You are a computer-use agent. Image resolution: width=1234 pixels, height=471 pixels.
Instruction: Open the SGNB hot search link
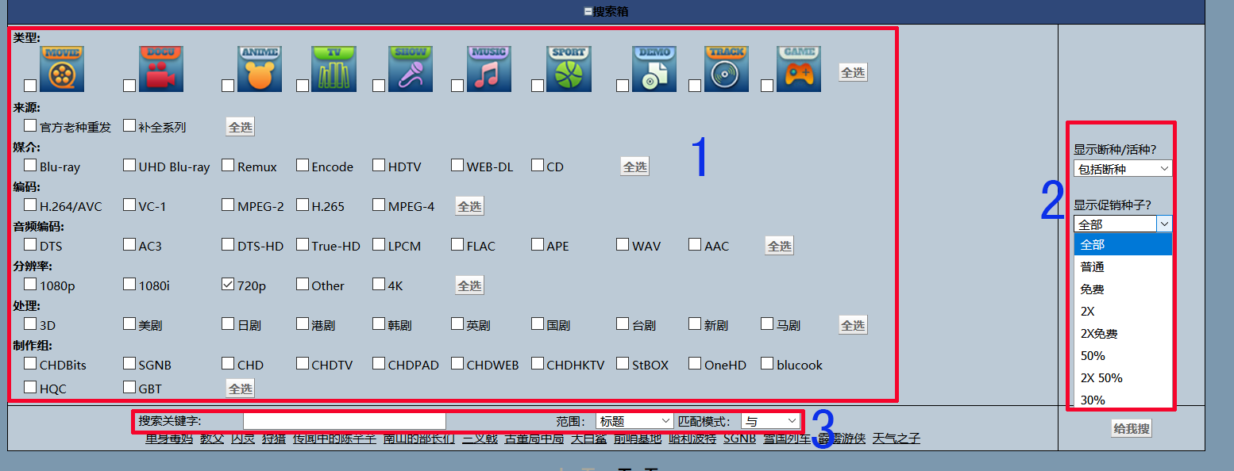(x=739, y=438)
